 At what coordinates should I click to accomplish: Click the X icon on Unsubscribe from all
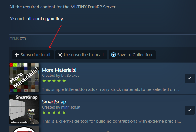pos(60,55)
